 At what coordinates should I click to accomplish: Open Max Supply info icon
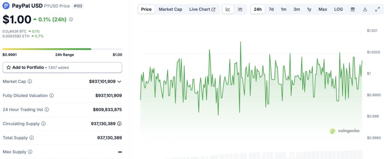[x=30, y=152]
